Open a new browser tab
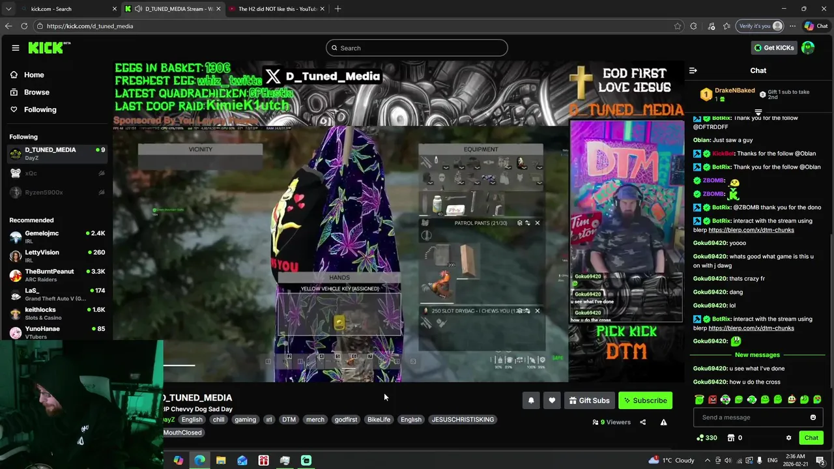This screenshot has height=469, width=834. 338,9
